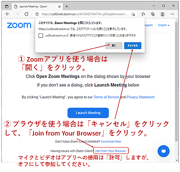Open the Collections icon in toolbar
The width and height of the screenshot is (180, 172).
tap(153, 14)
